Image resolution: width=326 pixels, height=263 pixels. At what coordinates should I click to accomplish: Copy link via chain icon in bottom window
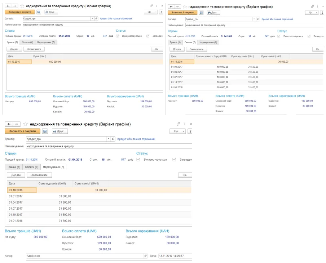point(178,124)
